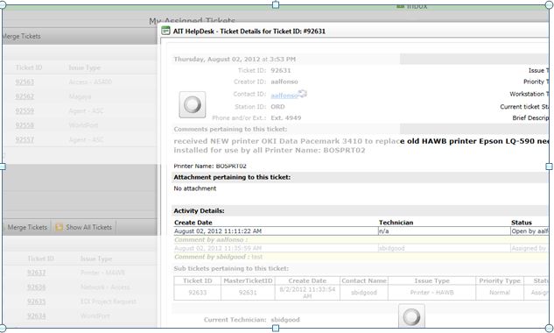Select the Ticket ID value 92631 in details
The image size is (554, 333).
(281, 70)
